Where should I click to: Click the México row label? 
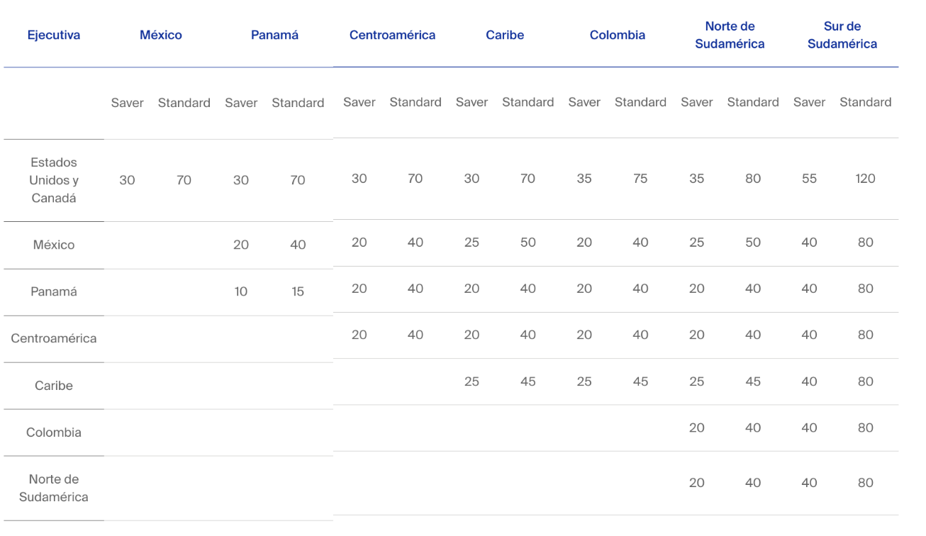(54, 245)
